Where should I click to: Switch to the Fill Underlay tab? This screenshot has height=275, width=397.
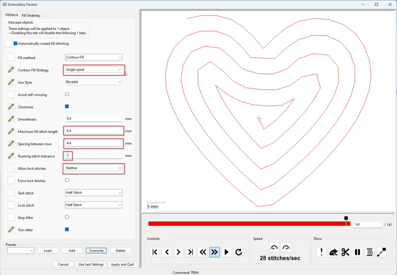(31, 15)
